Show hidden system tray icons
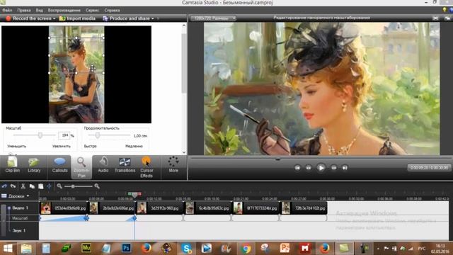This screenshot has height=255, width=453. (x=378, y=249)
